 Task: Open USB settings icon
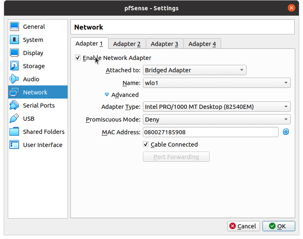point(15,119)
